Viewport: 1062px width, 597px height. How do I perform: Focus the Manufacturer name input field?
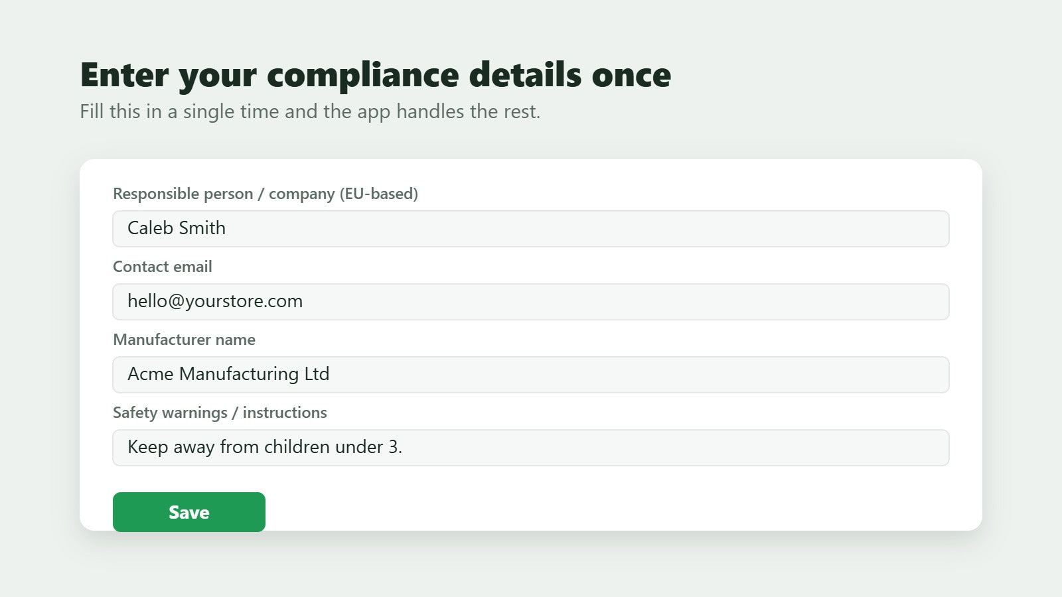531,375
